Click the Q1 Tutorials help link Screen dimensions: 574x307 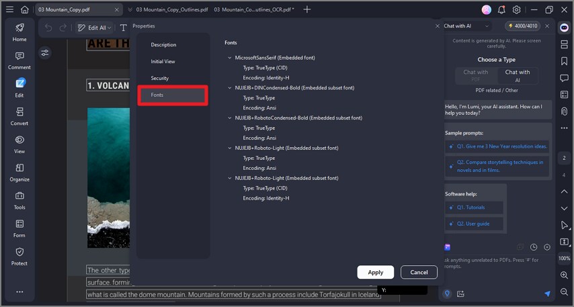tap(474, 208)
